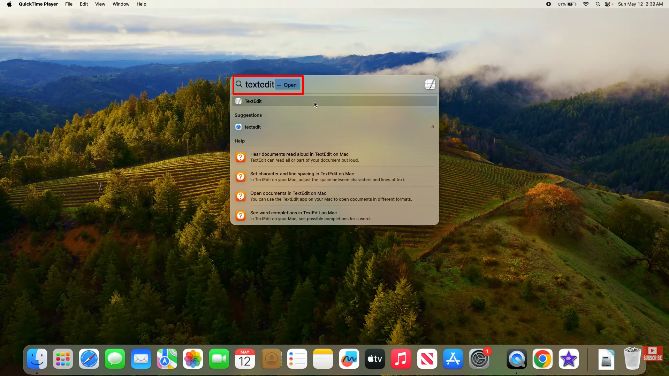Open Apple TV from the Dock
Image resolution: width=669 pixels, height=376 pixels.
[x=375, y=359]
